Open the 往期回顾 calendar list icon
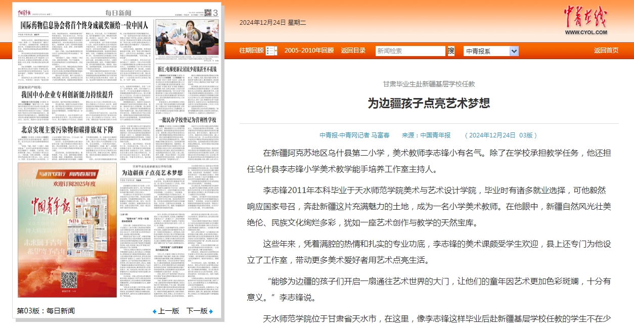Viewport: 634px width, 328px height. 271,51
